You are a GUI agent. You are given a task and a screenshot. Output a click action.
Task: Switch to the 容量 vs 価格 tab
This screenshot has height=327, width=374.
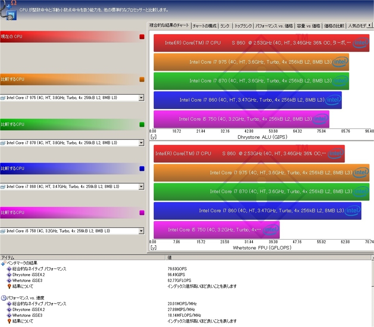(308, 26)
